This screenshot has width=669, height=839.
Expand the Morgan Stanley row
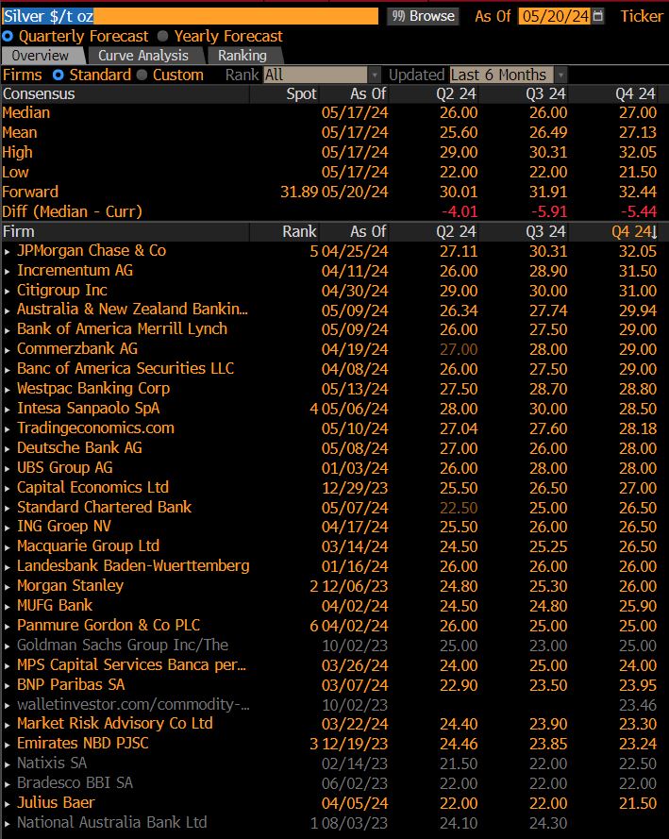[x=7, y=587]
